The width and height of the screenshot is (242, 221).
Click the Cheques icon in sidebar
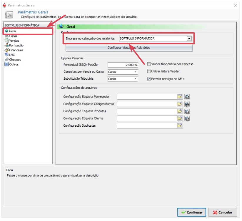click(7, 59)
